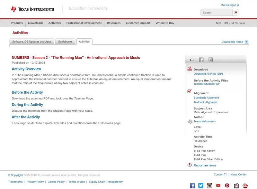Click 'Math: Algebra I: Expressions' text
The width and height of the screenshot is (257, 189).
[x=211, y=112]
